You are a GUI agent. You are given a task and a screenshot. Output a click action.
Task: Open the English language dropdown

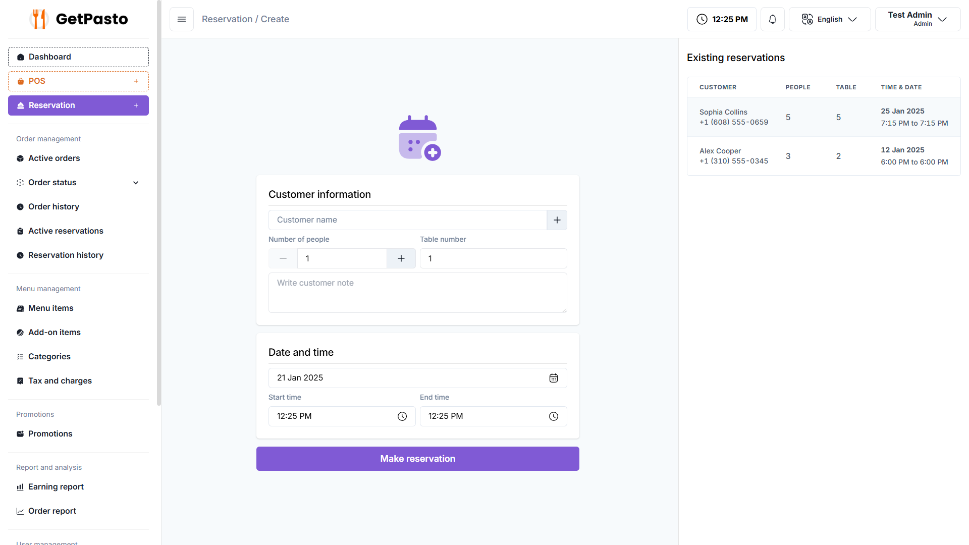tap(829, 19)
